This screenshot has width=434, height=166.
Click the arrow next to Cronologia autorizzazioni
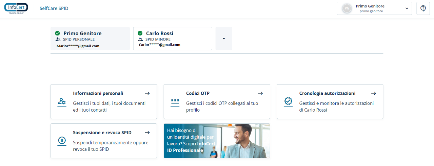point(373,93)
